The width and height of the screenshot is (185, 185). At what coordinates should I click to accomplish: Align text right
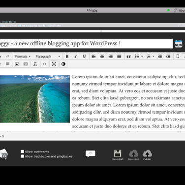point(111,57)
